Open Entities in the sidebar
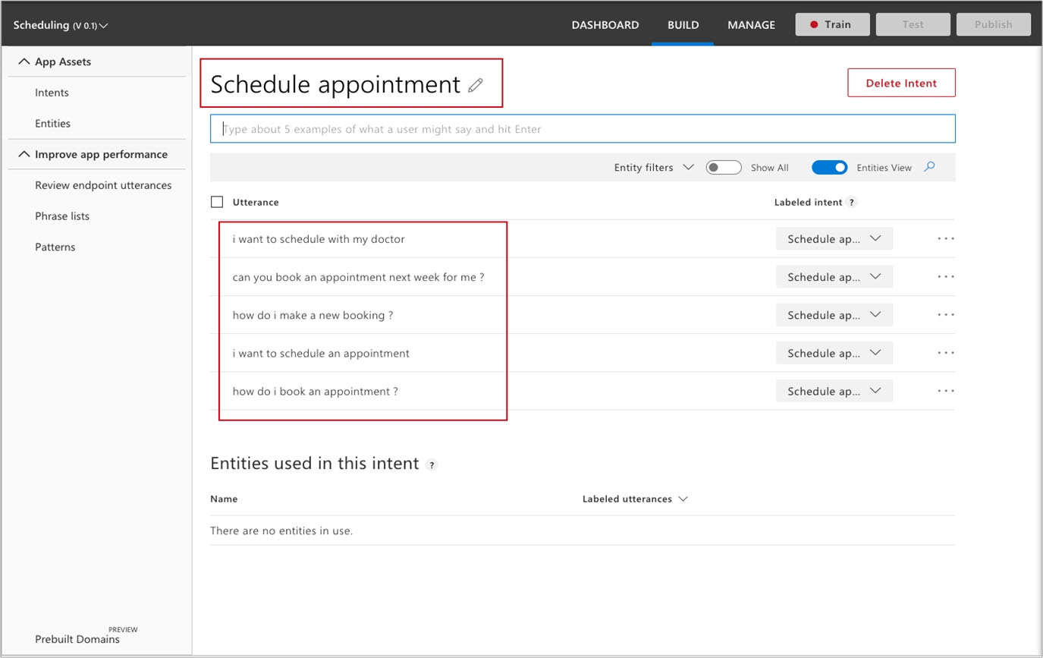 pos(52,123)
